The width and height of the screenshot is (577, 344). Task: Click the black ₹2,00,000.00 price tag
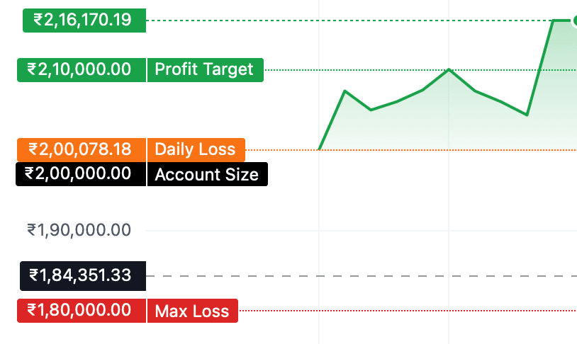click(x=81, y=174)
